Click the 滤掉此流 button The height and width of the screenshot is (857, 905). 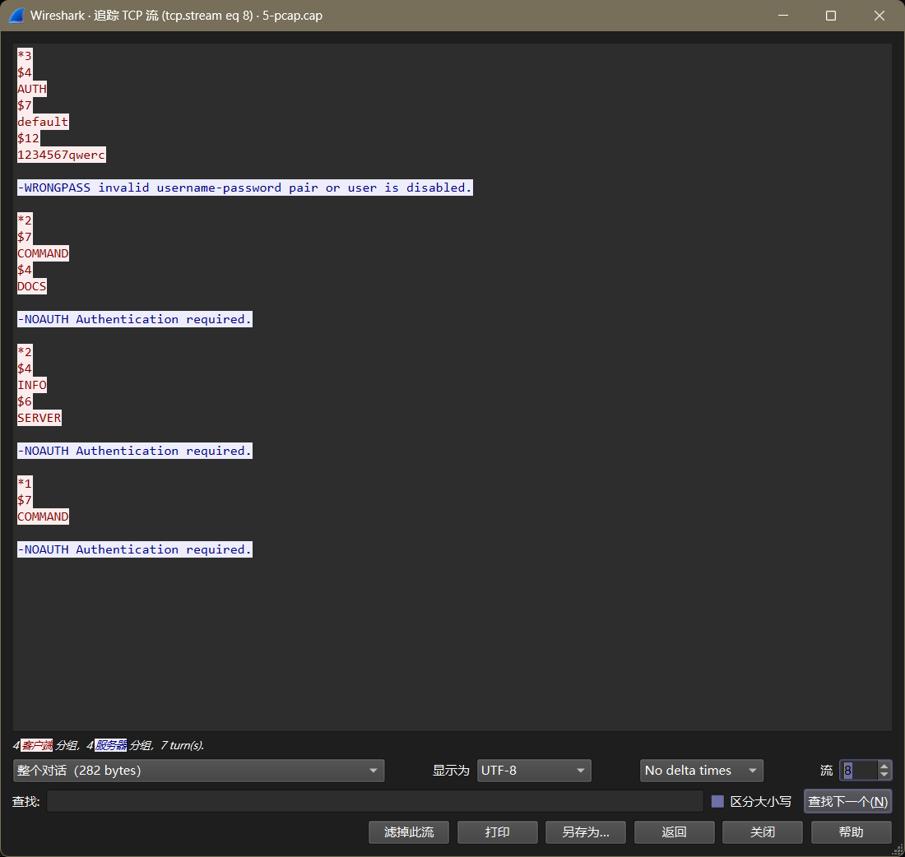point(409,832)
